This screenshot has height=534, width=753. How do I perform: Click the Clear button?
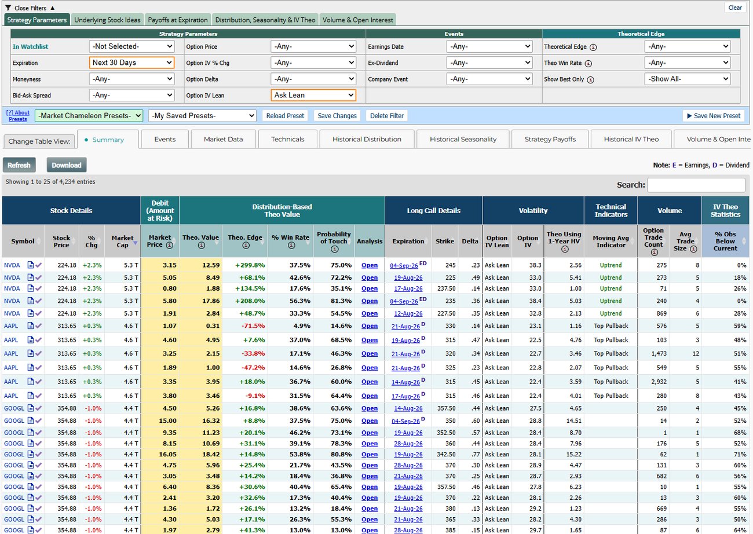pyautogui.click(x=735, y=8)
